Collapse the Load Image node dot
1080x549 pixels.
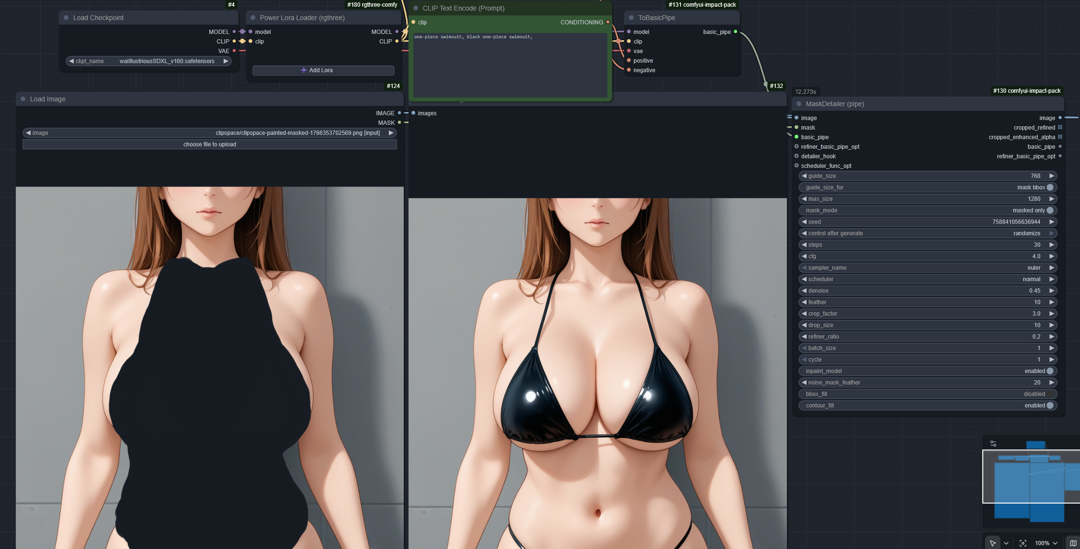pos(23,99)
